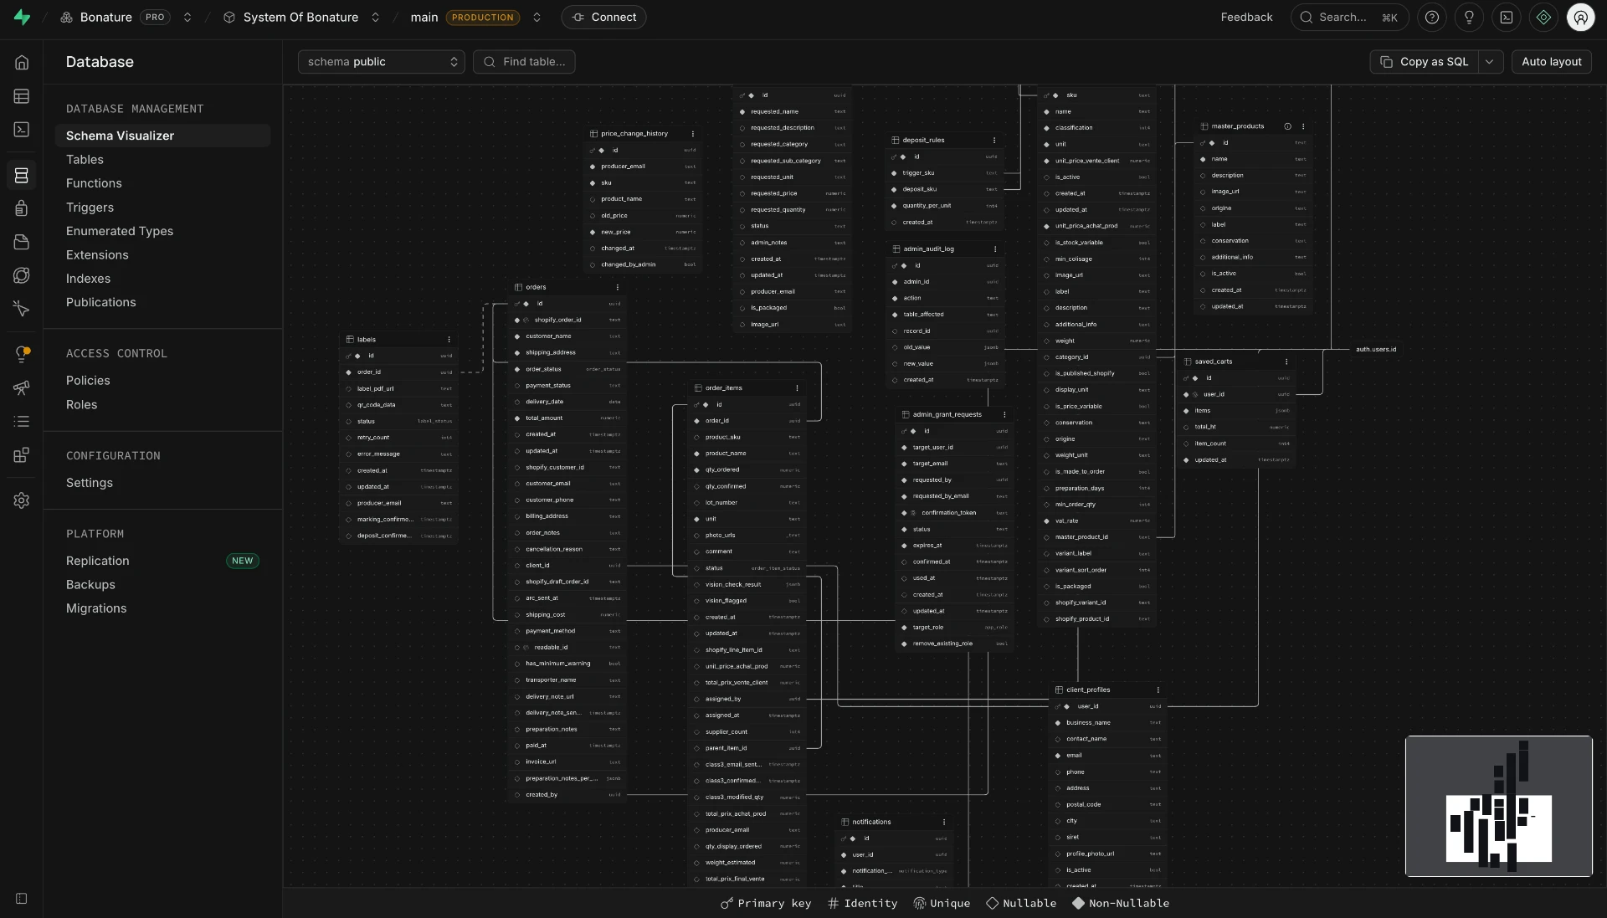Open the advisor lightbulb icon in top bar
The image size is (1607, 918).
coord(1469,17)
